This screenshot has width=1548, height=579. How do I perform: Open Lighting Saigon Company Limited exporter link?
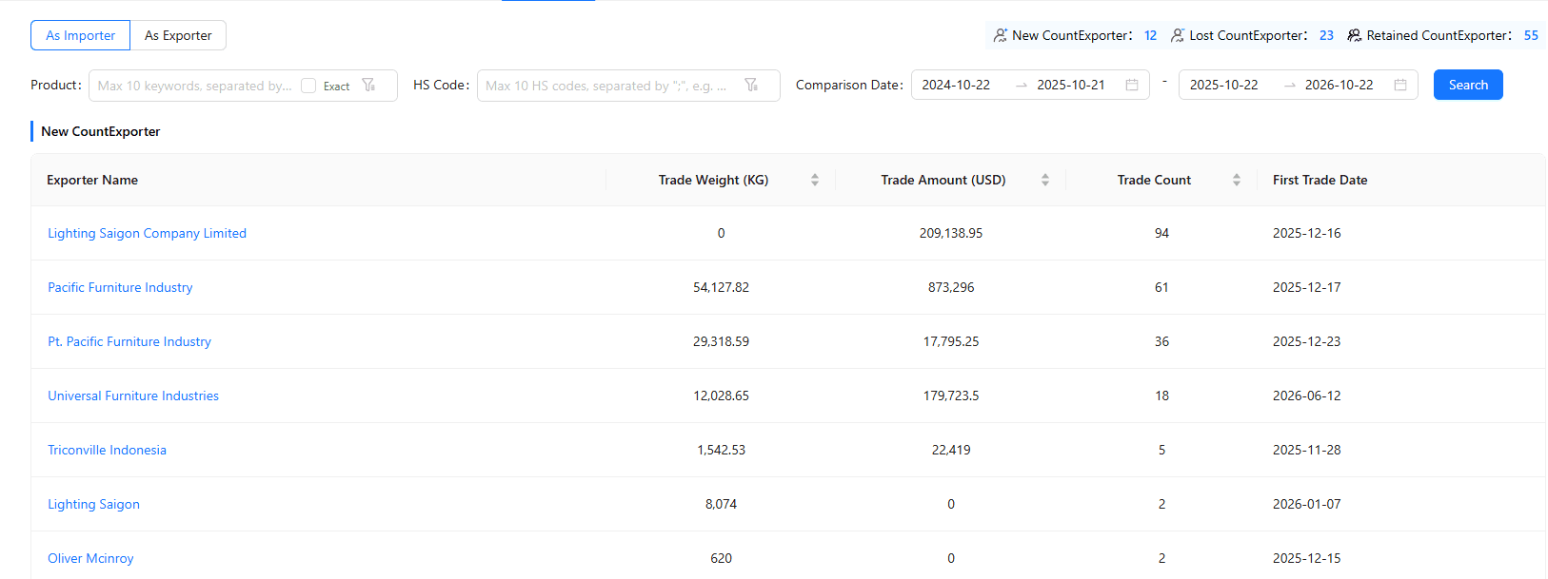click(148, 233)
